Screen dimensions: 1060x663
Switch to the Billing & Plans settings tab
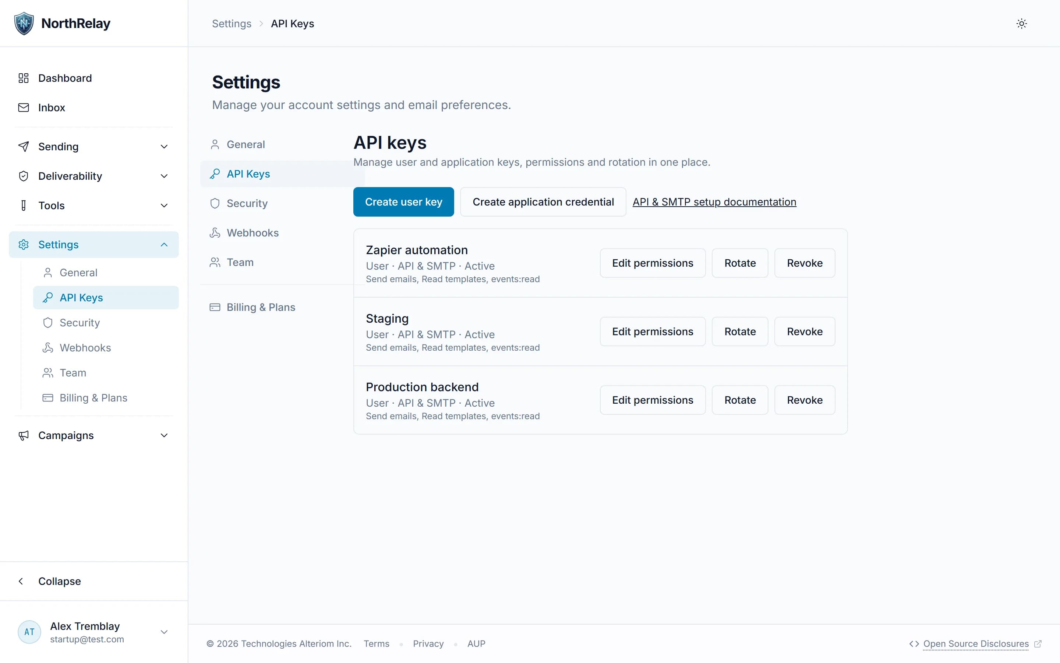pyautogui.click(x=283, y=307)
